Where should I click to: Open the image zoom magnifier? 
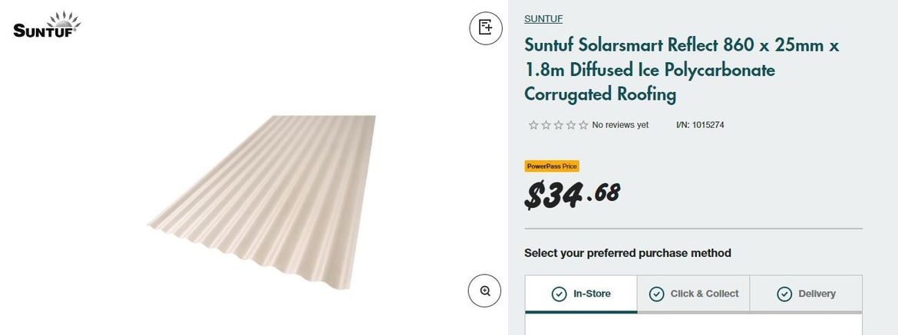coord(485,291)
